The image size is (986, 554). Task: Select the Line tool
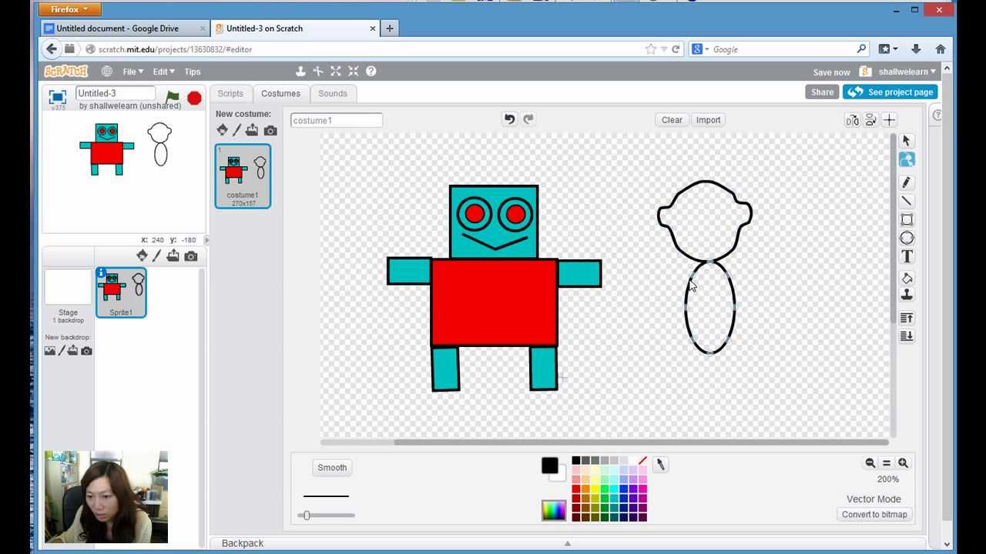(907, 201)
